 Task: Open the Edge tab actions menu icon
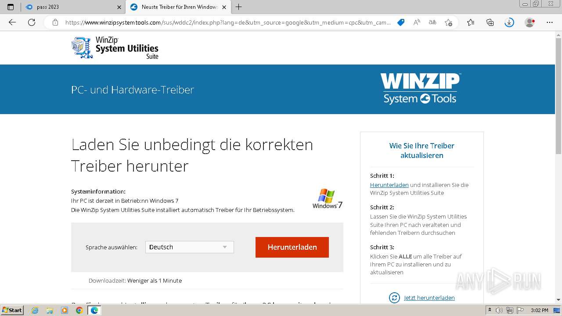tap(11, 7)
